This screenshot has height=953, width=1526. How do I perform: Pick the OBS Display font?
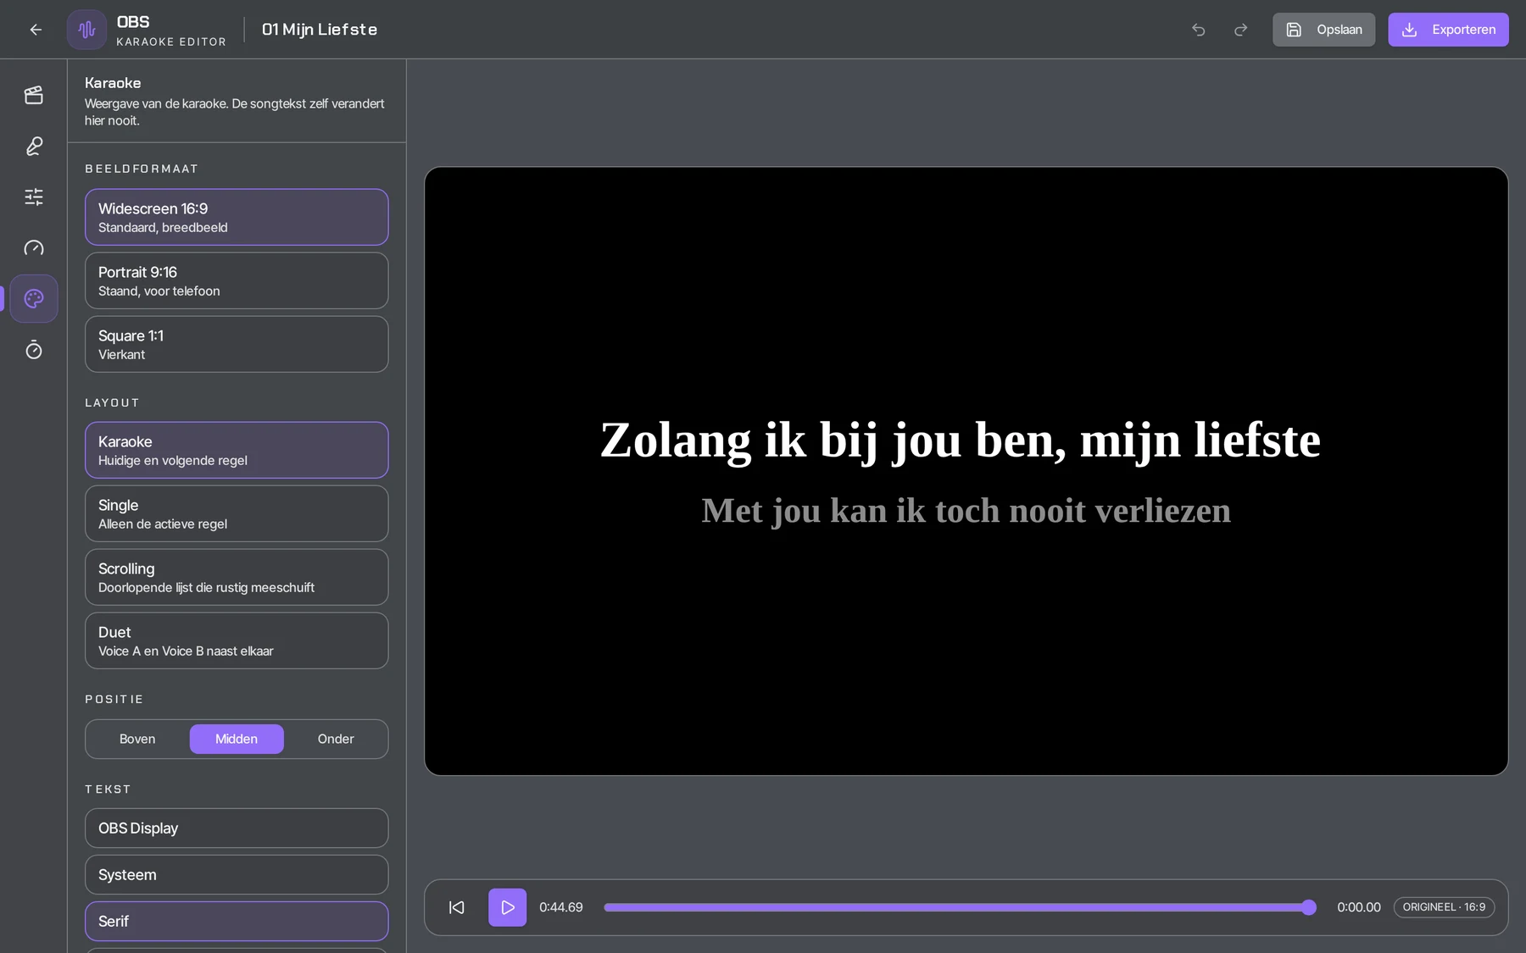coord(237,828)
